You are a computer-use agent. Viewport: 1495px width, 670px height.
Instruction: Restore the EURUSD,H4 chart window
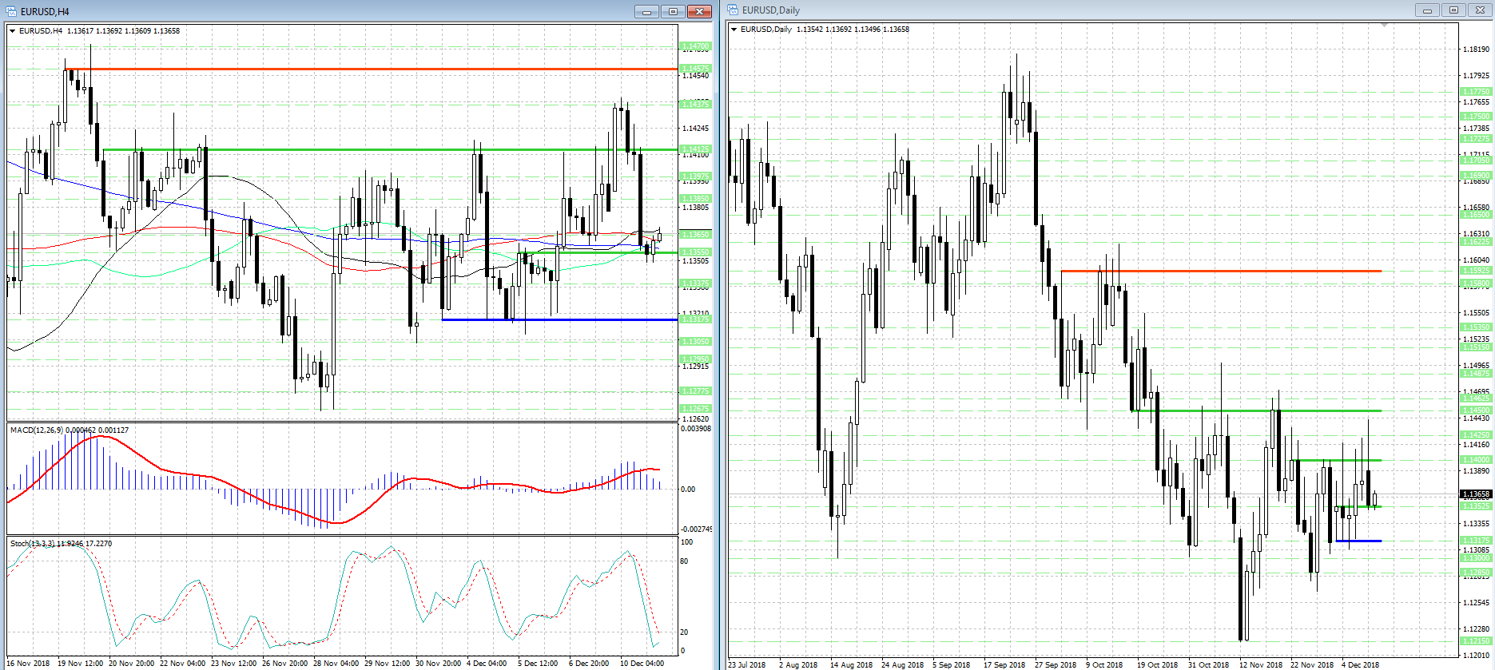pos(673,11)
